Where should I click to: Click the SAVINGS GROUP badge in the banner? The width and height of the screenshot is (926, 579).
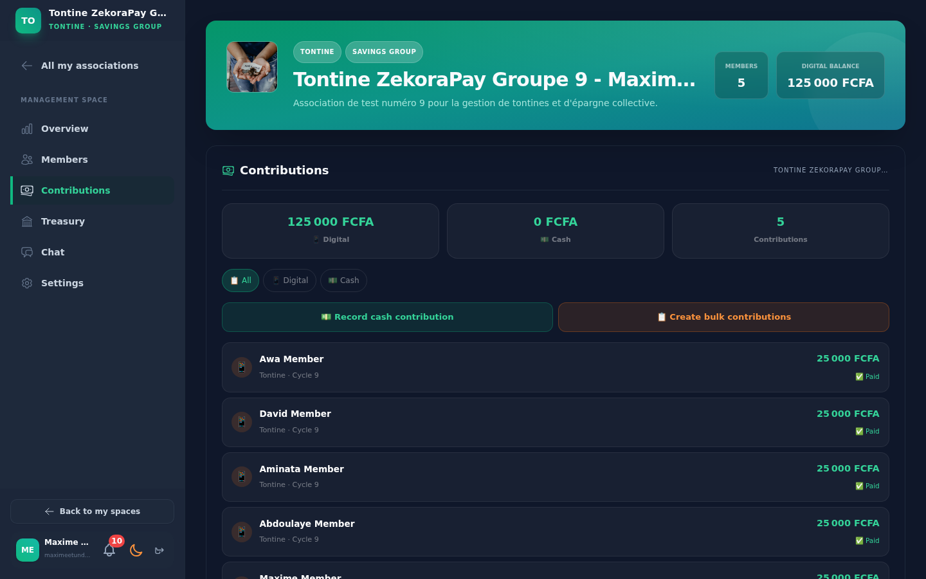(384, 52)
